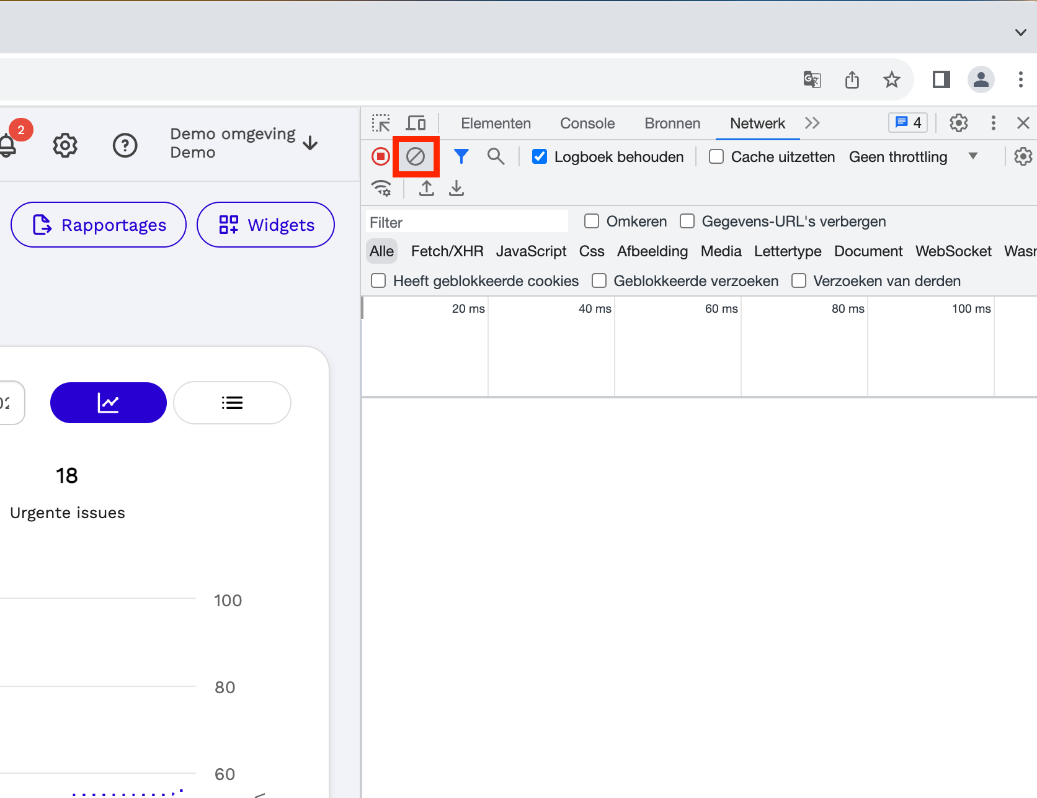Check the Omkeren checkbox

click(x=592, y=221)
